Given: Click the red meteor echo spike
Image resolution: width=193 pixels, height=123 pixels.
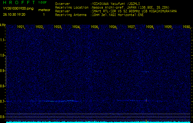Looking at the screenshot, I should tap(146, 100).
